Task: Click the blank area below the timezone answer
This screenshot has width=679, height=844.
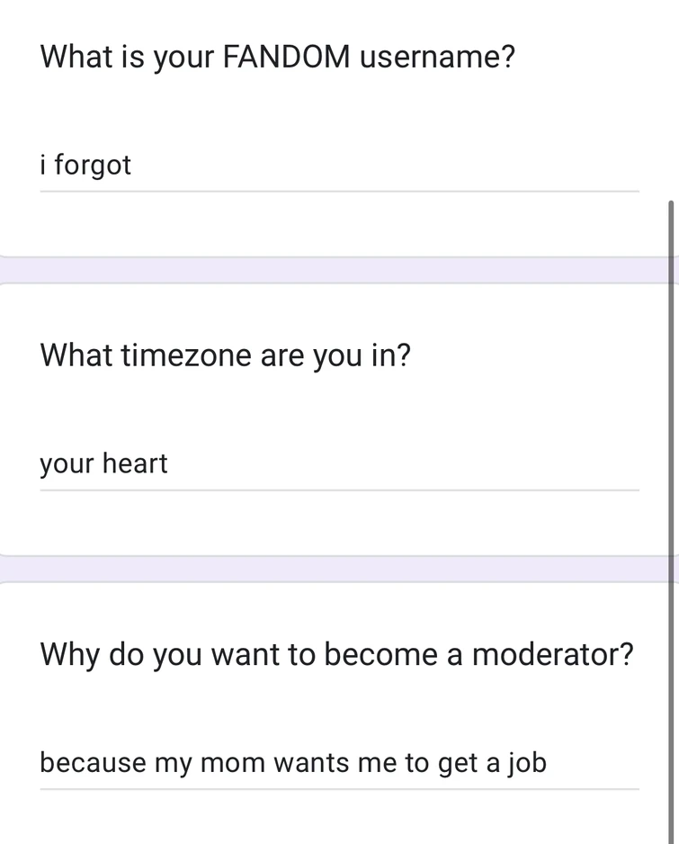Action: (x=337, y=526)
